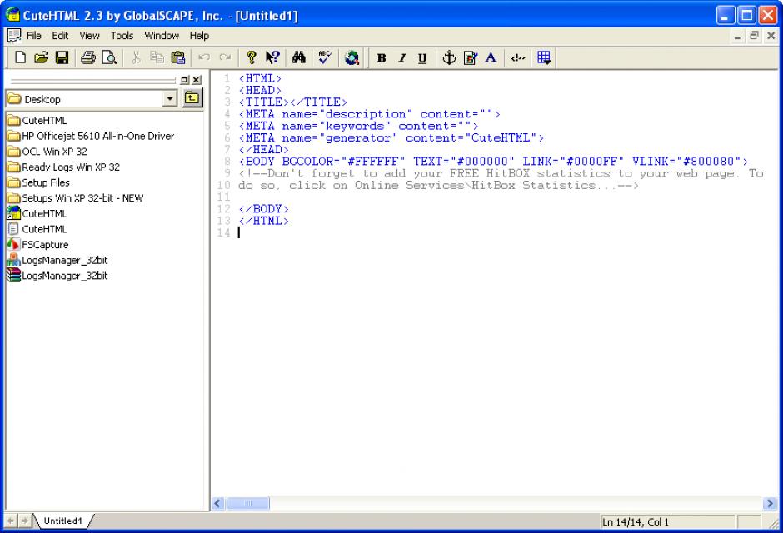Viewport: 783px width, 533px height.
Task: Click the Anchor insert icon
Action: [x=449, y=58]
